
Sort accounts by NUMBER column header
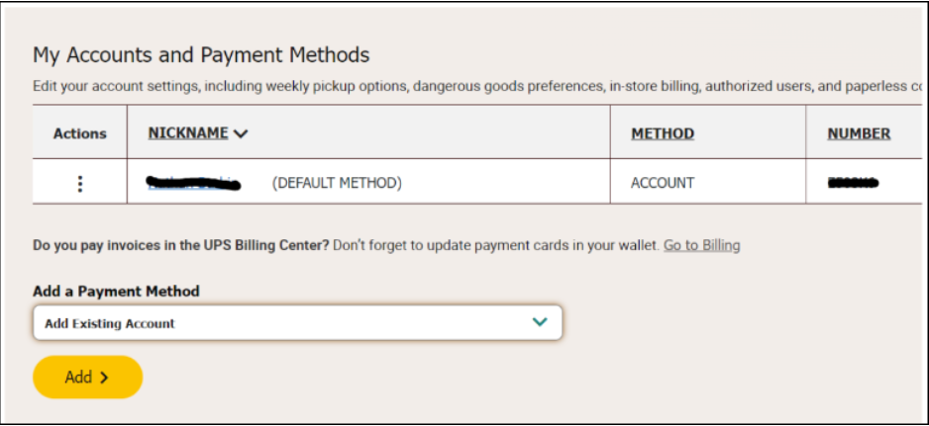coord(859,133)
